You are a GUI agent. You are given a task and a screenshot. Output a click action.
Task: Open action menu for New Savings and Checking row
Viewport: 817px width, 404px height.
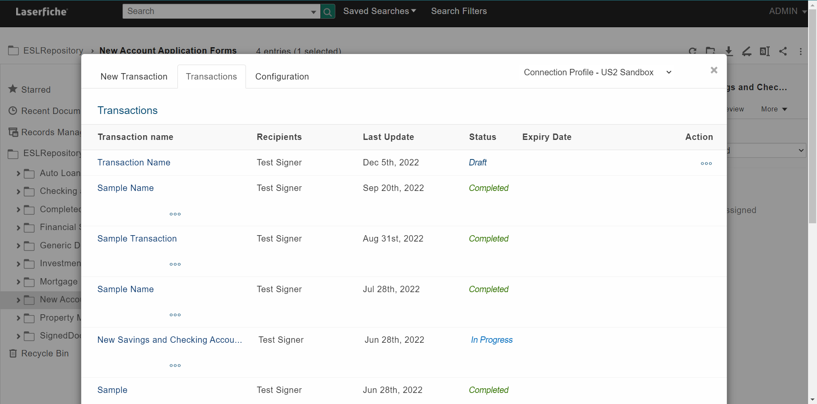[x=175, y=365]
